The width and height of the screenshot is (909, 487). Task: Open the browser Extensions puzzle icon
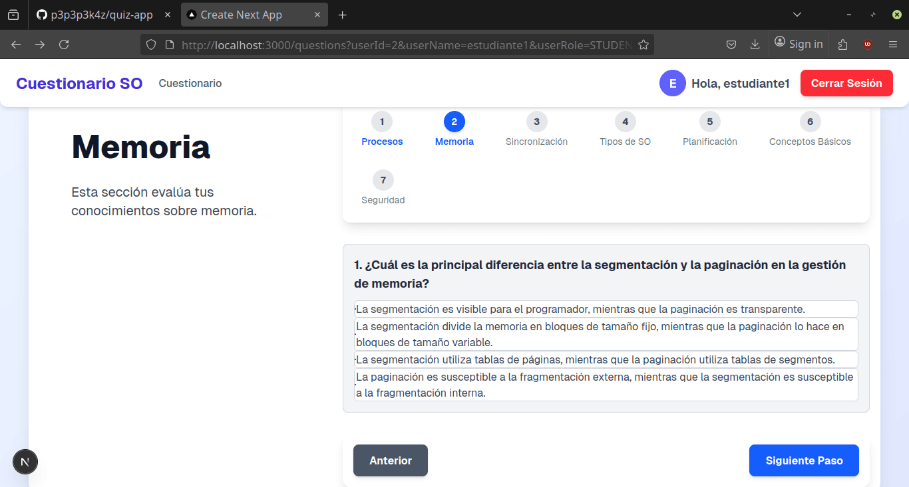coord(842,44)
